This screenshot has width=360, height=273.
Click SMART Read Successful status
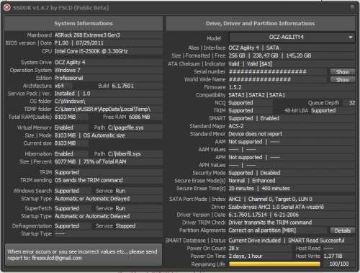[316, 241]
